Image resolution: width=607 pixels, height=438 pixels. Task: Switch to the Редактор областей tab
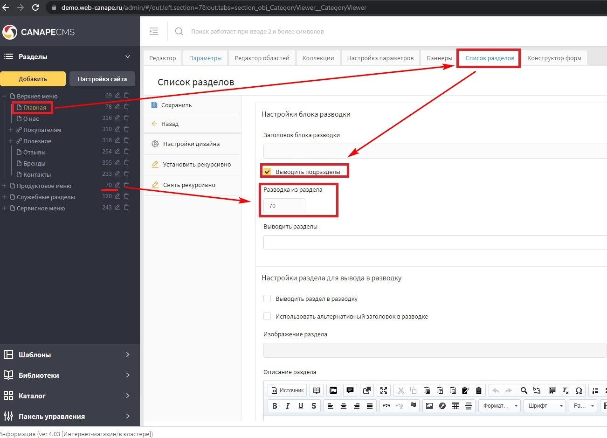coord(262,58)
